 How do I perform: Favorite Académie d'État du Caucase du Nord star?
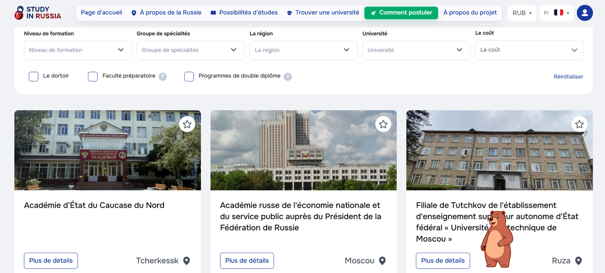pos(187,124)
